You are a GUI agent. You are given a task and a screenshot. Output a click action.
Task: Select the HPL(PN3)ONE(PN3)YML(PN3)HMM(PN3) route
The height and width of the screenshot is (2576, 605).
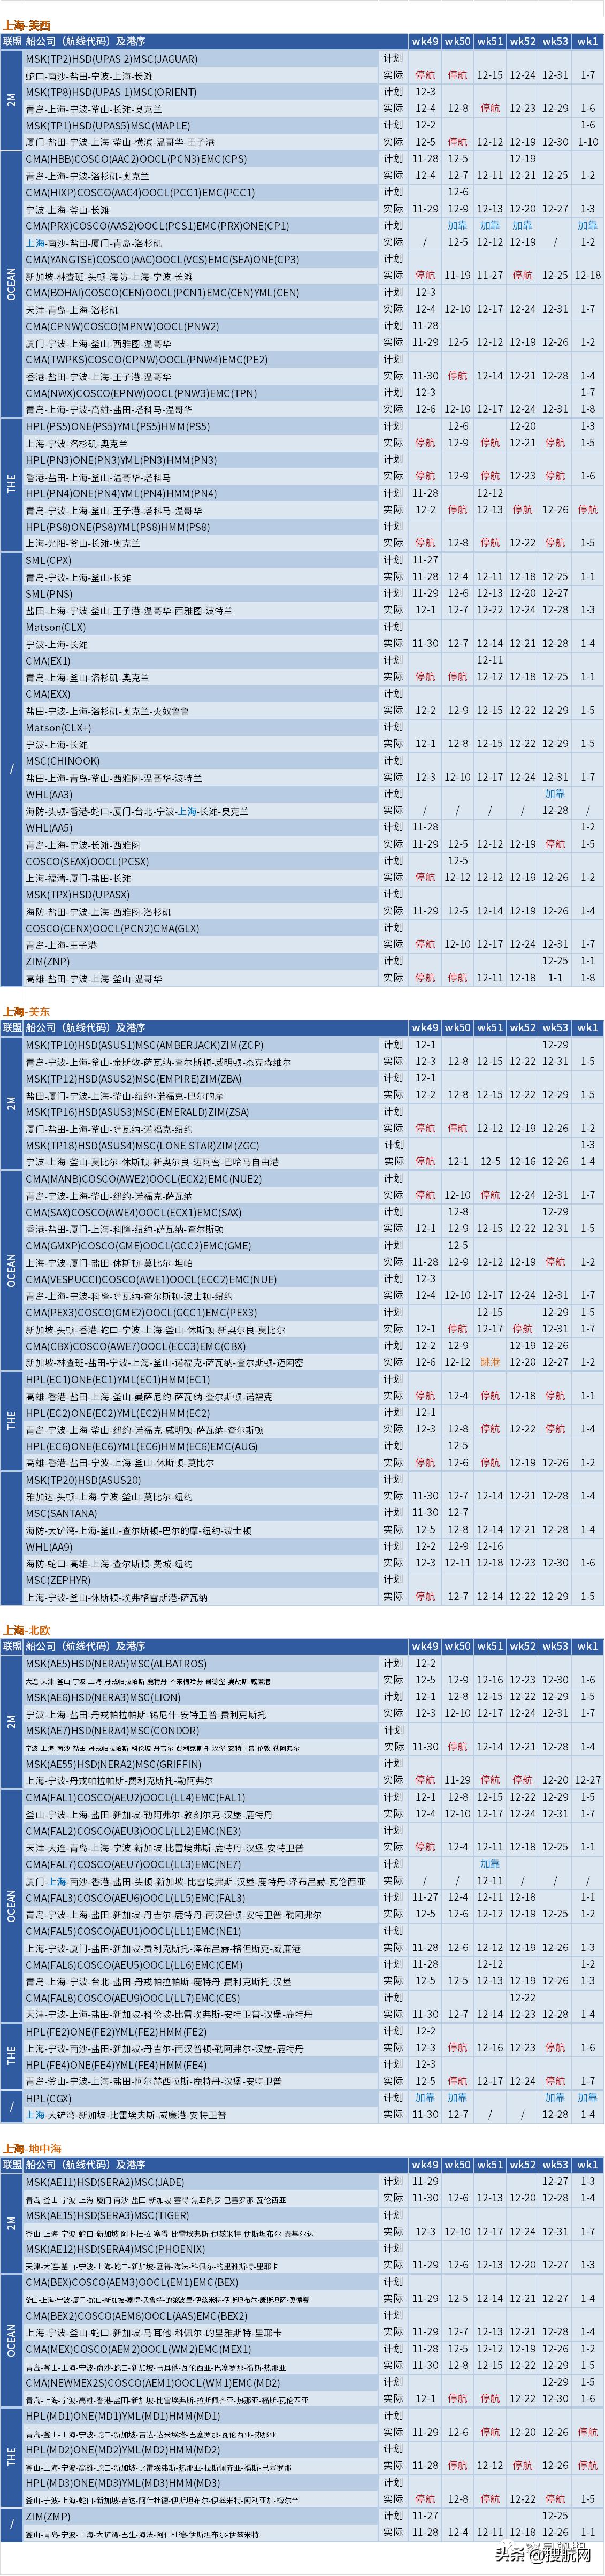coord(121,460)
